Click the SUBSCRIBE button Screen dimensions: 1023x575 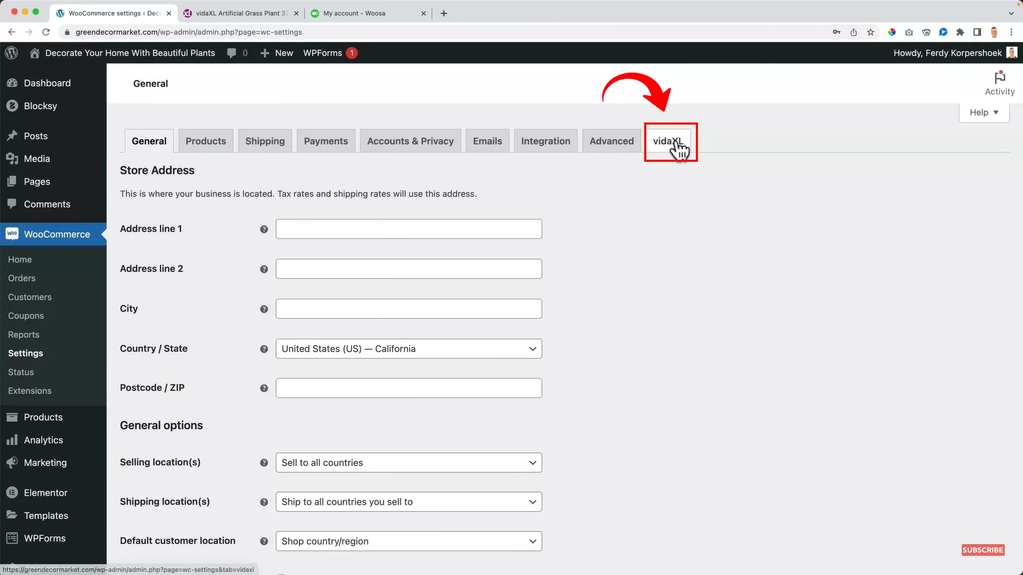(x=983, y=550)
